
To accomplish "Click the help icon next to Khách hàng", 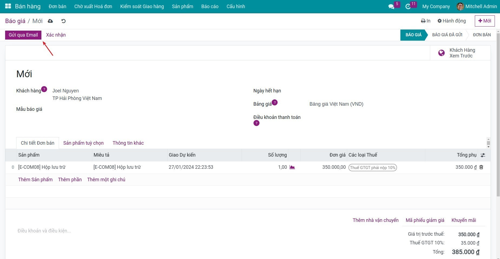I will click(44, 89).
